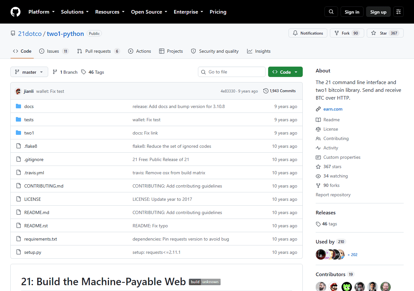Switch to the Projects tab
The image size is (414, 291).
(x=171, y=51)
